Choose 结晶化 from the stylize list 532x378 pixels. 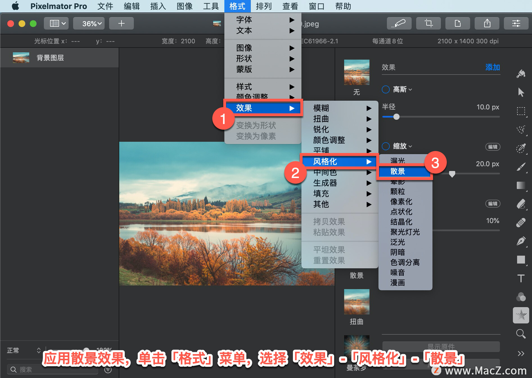pyautogui.click(x=405, y=222)
